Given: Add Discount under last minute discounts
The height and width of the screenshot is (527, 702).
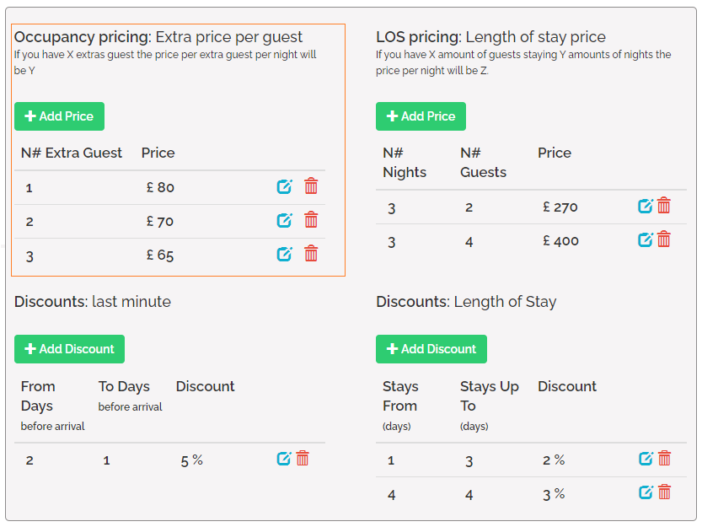Looking at the screenshot, I should coord(69,349).
